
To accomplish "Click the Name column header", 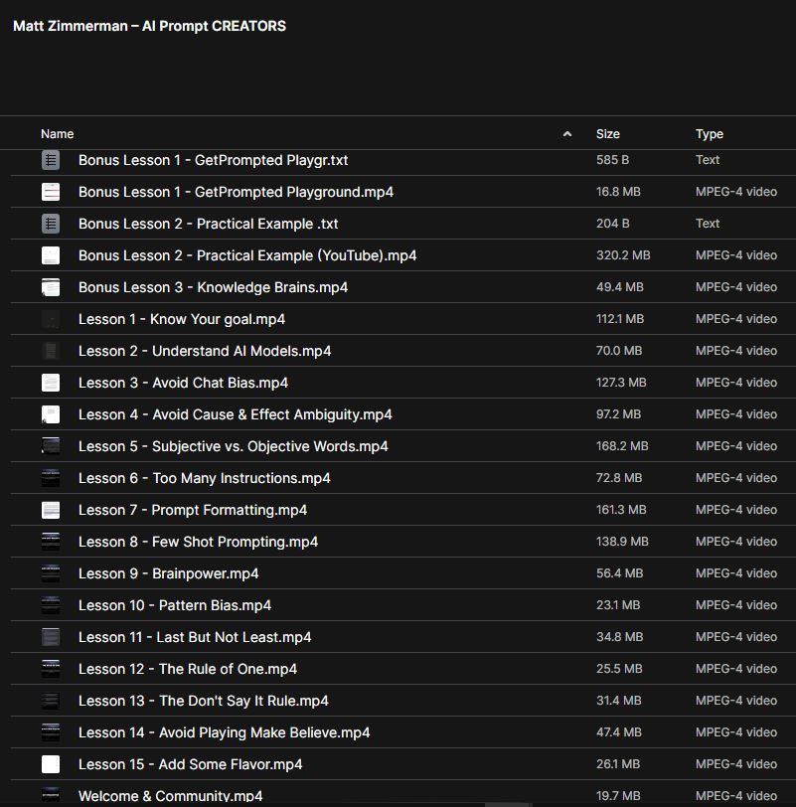I will (x=57, y=133).
